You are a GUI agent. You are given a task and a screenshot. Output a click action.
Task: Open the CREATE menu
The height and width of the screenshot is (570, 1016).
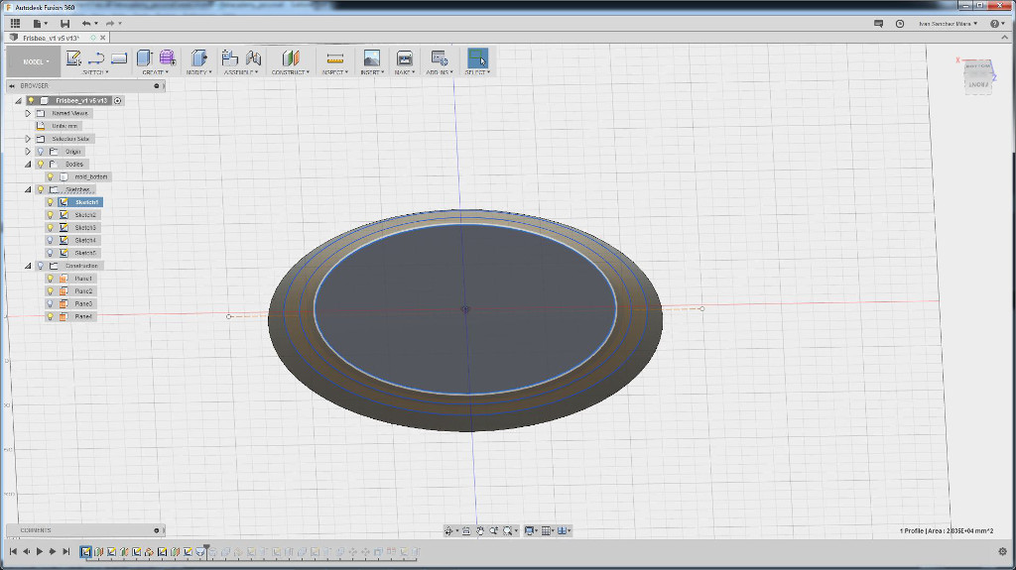(155, 72)
